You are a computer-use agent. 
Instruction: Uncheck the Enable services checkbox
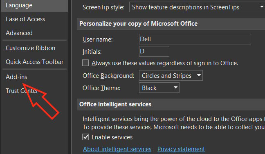[85, 137]
